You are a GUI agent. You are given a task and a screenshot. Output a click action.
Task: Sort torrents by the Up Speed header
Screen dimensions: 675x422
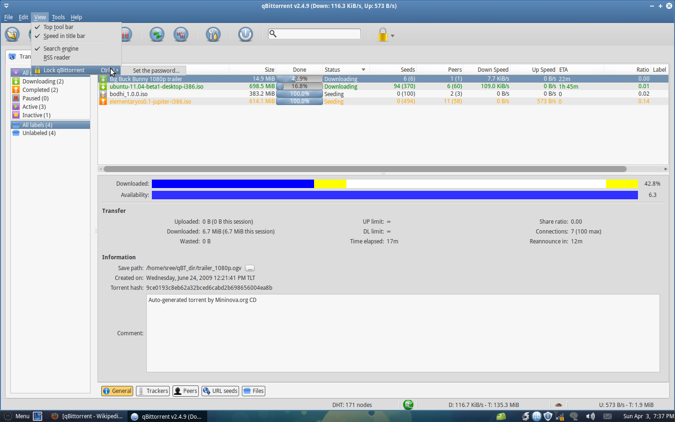tap(533, 70)
